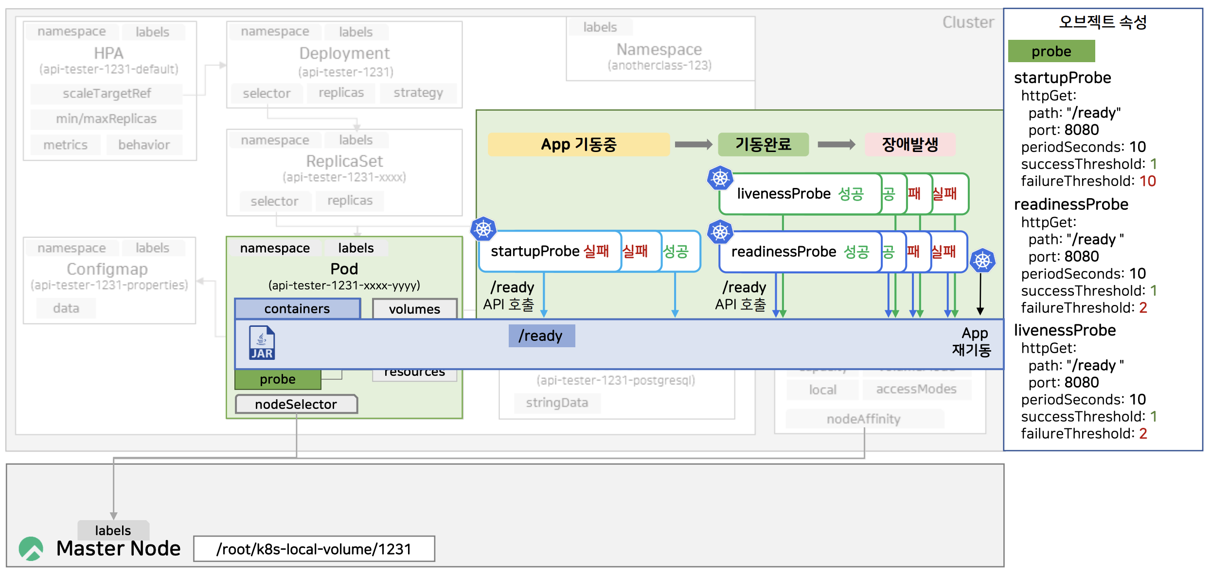The image size is (1211, 575).
Task: Click the readinessProbe 성공 box
Action: (801, 252)
